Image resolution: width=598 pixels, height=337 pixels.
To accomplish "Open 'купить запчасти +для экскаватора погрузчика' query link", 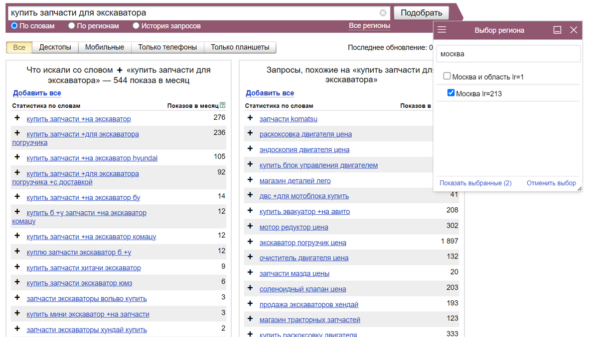I will tap(75, 138).
